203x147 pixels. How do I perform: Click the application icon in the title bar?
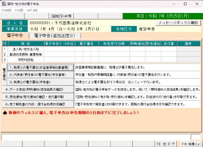[4, 4]
